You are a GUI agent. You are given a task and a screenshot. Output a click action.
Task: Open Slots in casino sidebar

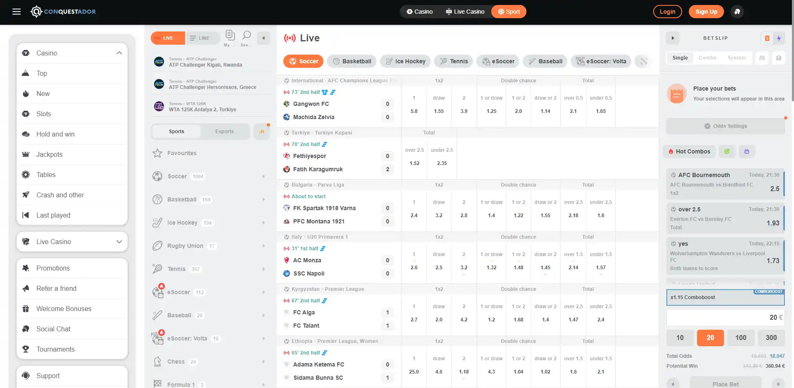pos(72,114)
